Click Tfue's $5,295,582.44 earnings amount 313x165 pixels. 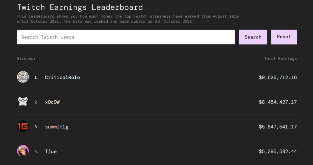(278, 151)
